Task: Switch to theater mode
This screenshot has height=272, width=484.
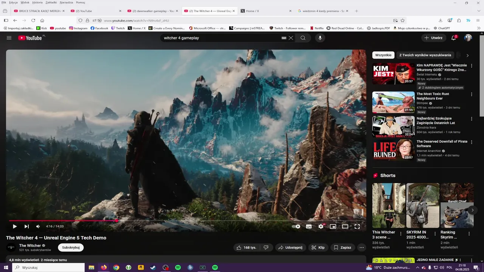Action: pyautogui.click(x=345, y=226)
